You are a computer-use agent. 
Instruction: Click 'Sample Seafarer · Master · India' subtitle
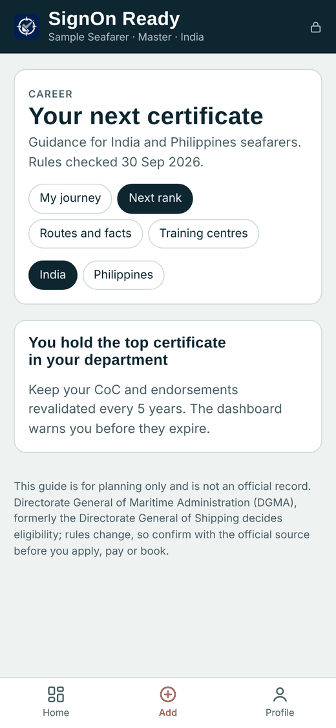pyautogui.click(x=126, y=37)
